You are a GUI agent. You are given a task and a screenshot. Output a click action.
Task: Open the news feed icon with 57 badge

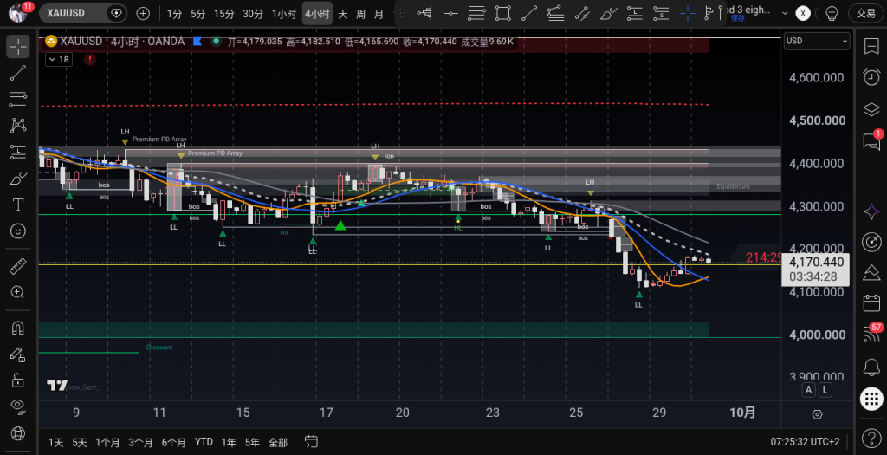pyautogui.click(x=871, y=334)
